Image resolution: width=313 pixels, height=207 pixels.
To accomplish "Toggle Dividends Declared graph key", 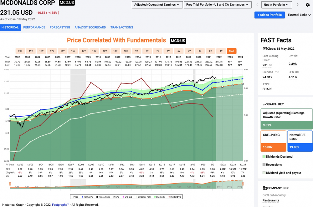I will click(x=277, y=157).
